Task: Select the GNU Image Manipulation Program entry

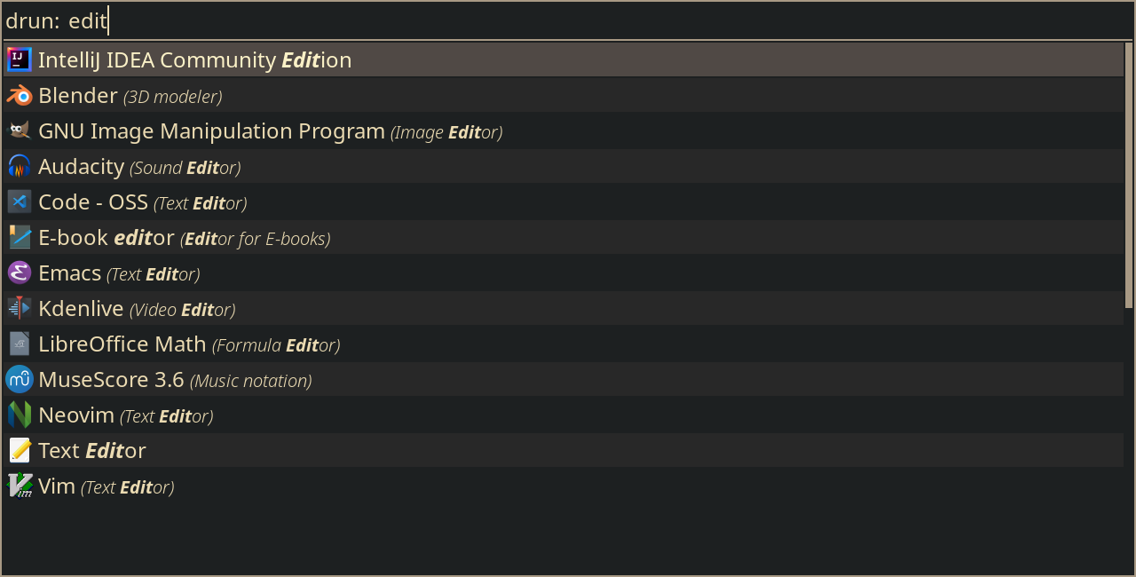Action: 564,130
